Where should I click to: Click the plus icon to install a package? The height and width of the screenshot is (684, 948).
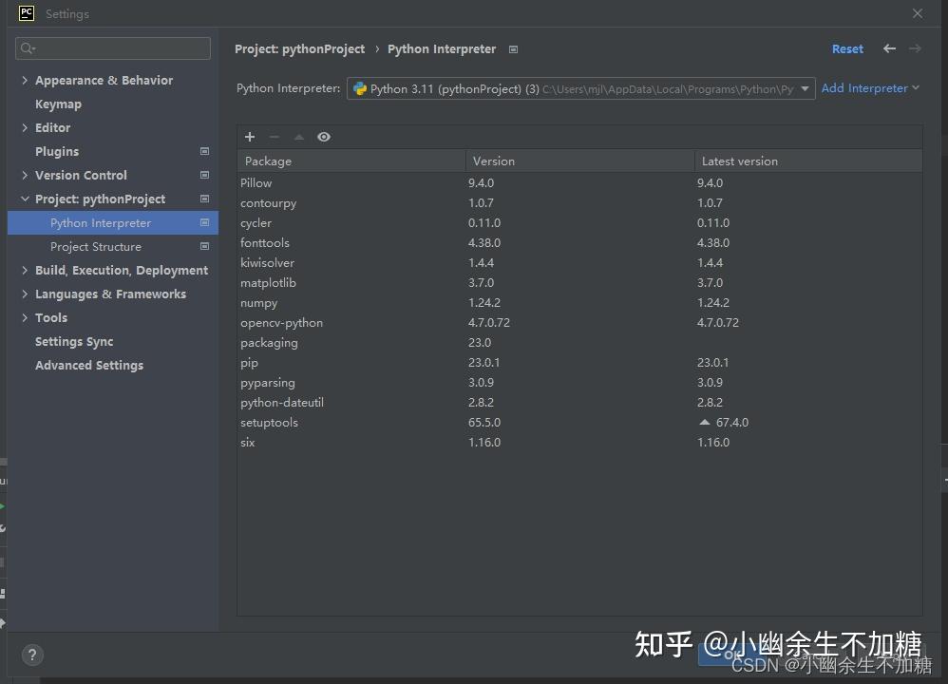pos(250,137)
